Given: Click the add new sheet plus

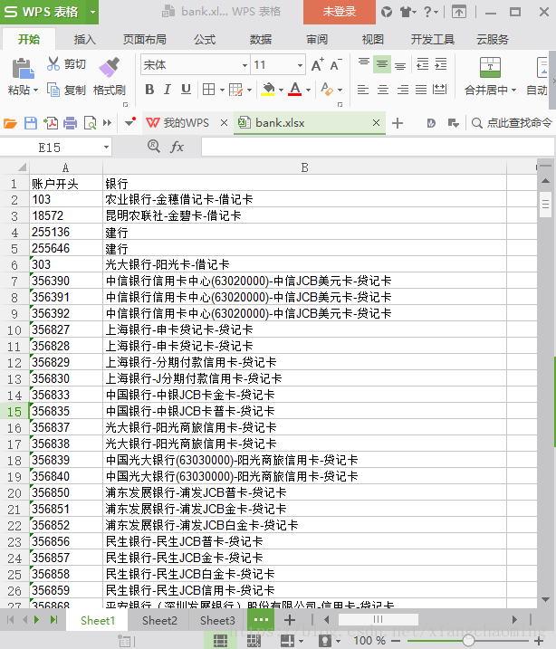Looking at the screenshot, I should pos(290,620).
